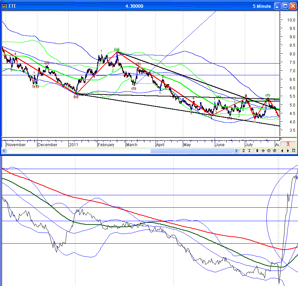Image resolution: width=298 pixels, height=286 pixels.
Task: Open the chart properties window icon
Action: pos(294,151)
